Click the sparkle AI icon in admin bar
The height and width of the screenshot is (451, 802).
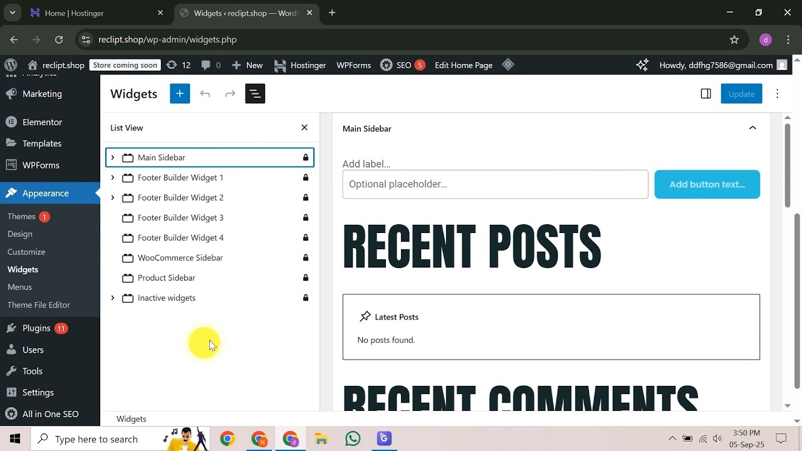(x=642, y=65)
